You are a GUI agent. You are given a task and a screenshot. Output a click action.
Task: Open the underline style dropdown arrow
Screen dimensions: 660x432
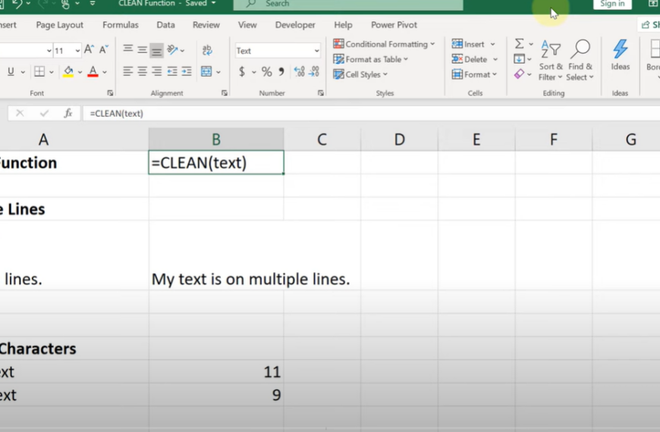click(23, 72)
